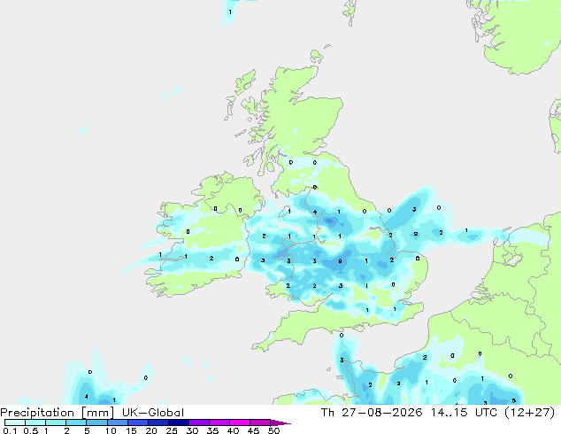
Task: Select the 5–10 mm legend color swatch
Action: click(x=96, y=422)
